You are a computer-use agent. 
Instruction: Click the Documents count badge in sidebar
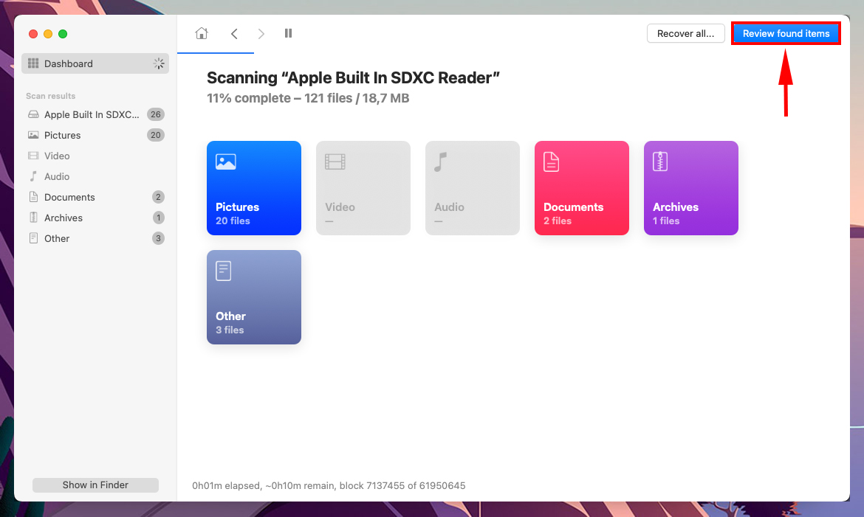coord(158,197)
